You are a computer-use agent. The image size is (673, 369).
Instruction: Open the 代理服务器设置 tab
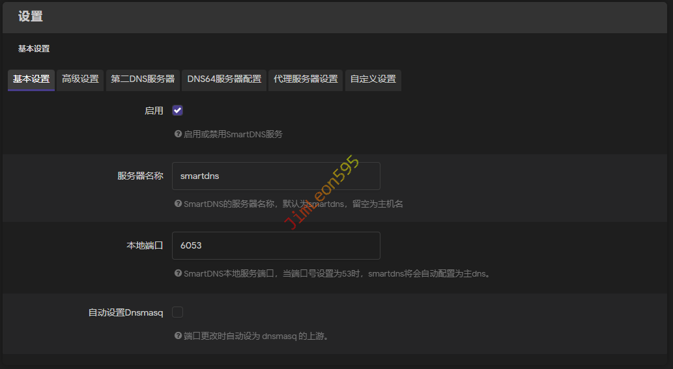[x=306, y=79]
